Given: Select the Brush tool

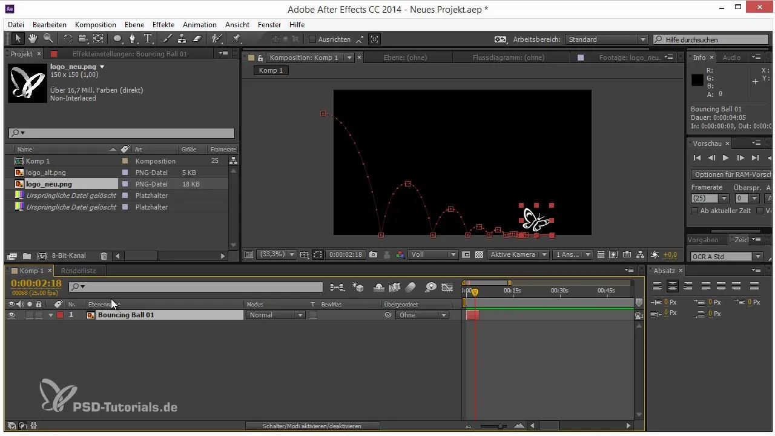Looking at the screenshot, I should [167, 39].
